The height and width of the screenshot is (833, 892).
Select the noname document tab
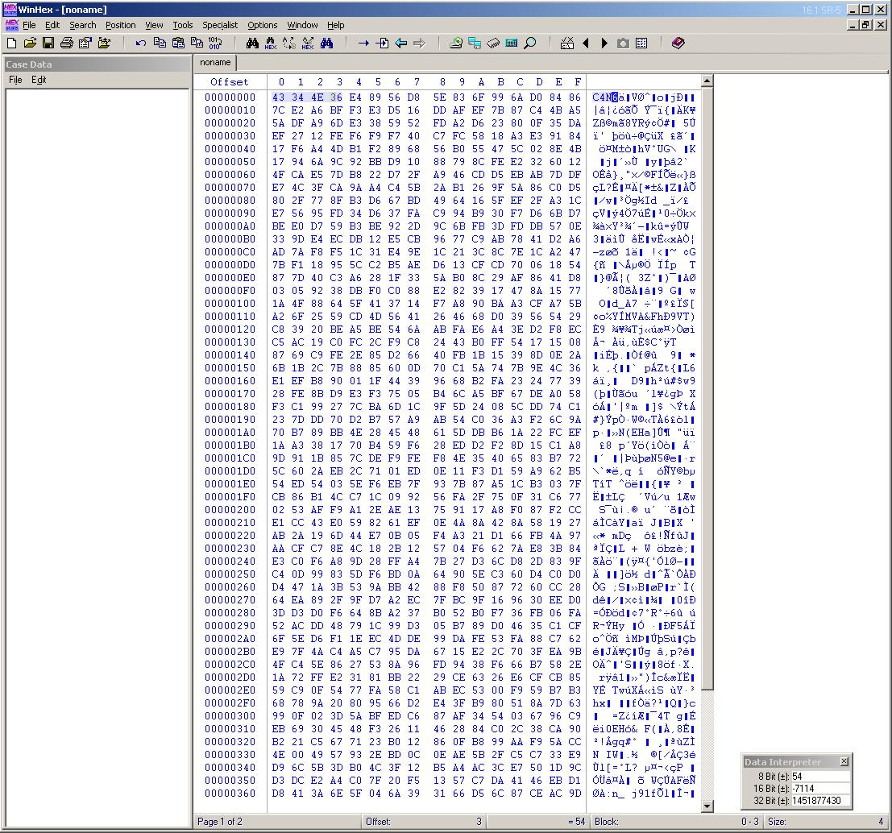(x=214, y=62)
